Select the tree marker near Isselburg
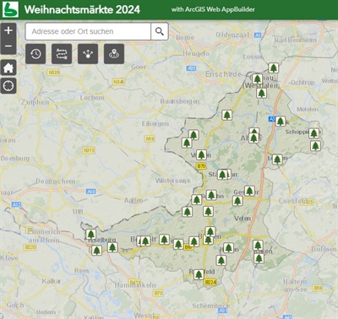This screenshot has width=338, height=319. click(90, 234)
